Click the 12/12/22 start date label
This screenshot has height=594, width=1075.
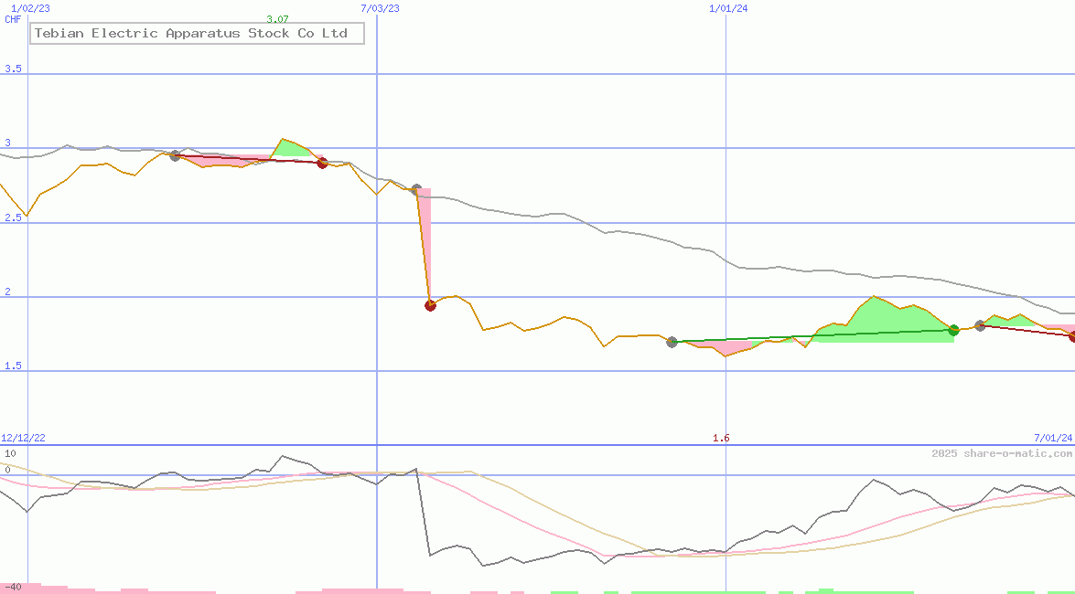[24, 439]
